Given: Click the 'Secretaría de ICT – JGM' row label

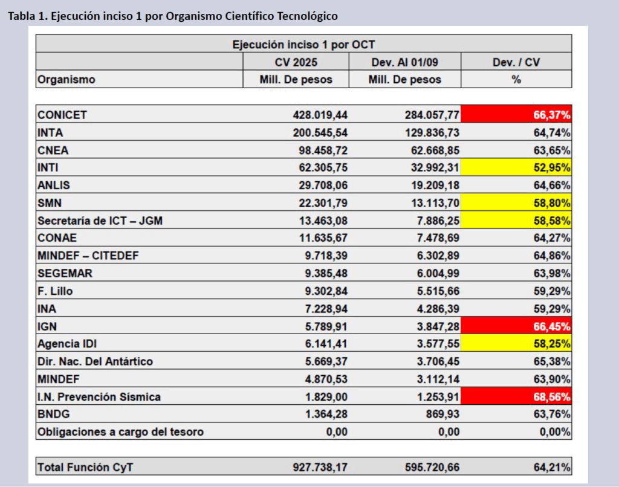Looking at the screenshot, I should [x=100, y=221].
